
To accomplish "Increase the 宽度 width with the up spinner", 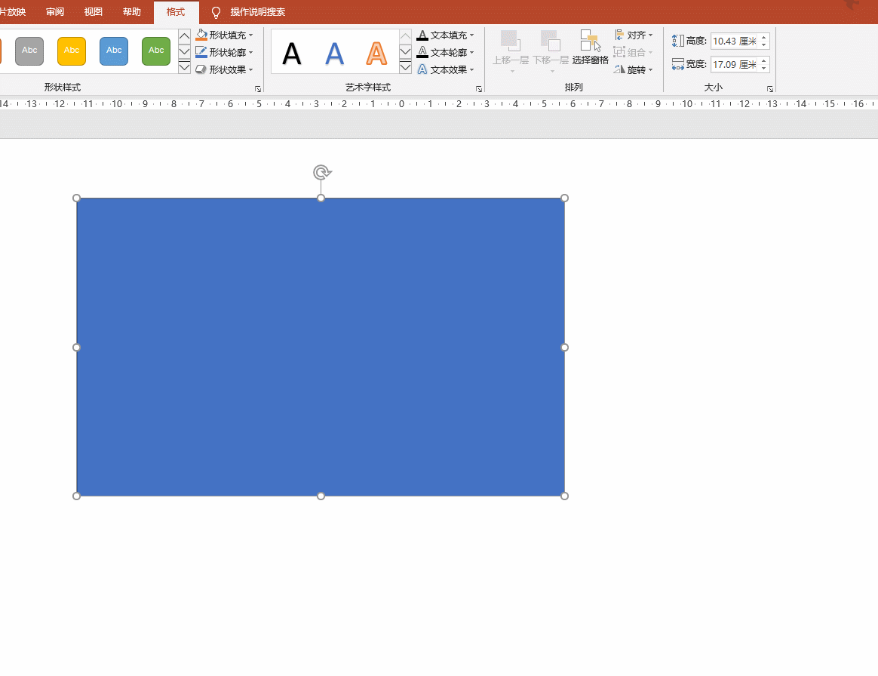I will (764, 60).
